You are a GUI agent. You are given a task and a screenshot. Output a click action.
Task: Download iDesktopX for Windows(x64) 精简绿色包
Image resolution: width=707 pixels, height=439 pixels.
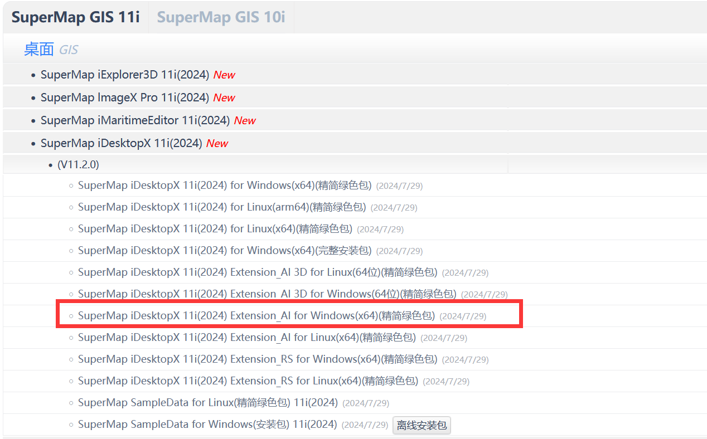click(225, 185)
